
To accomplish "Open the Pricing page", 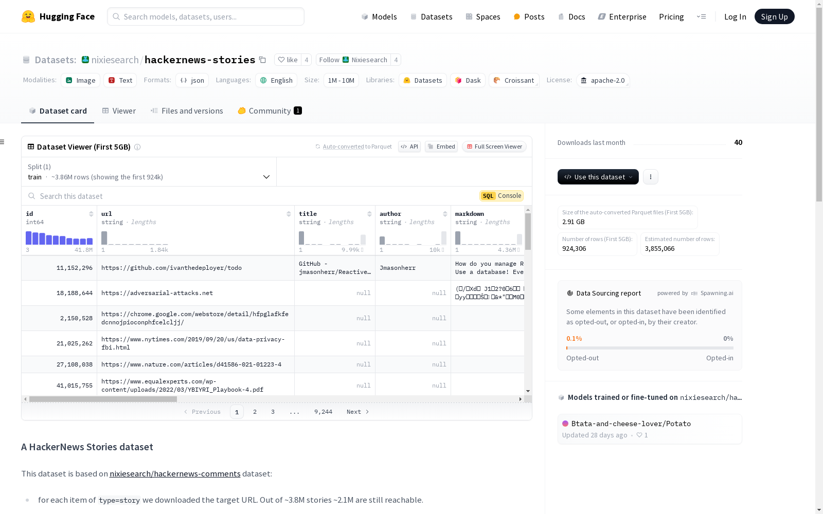I will (671, 16).
